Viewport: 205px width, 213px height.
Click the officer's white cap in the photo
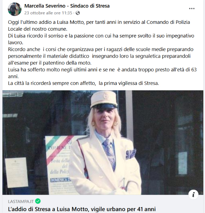[x=104, y=99]
